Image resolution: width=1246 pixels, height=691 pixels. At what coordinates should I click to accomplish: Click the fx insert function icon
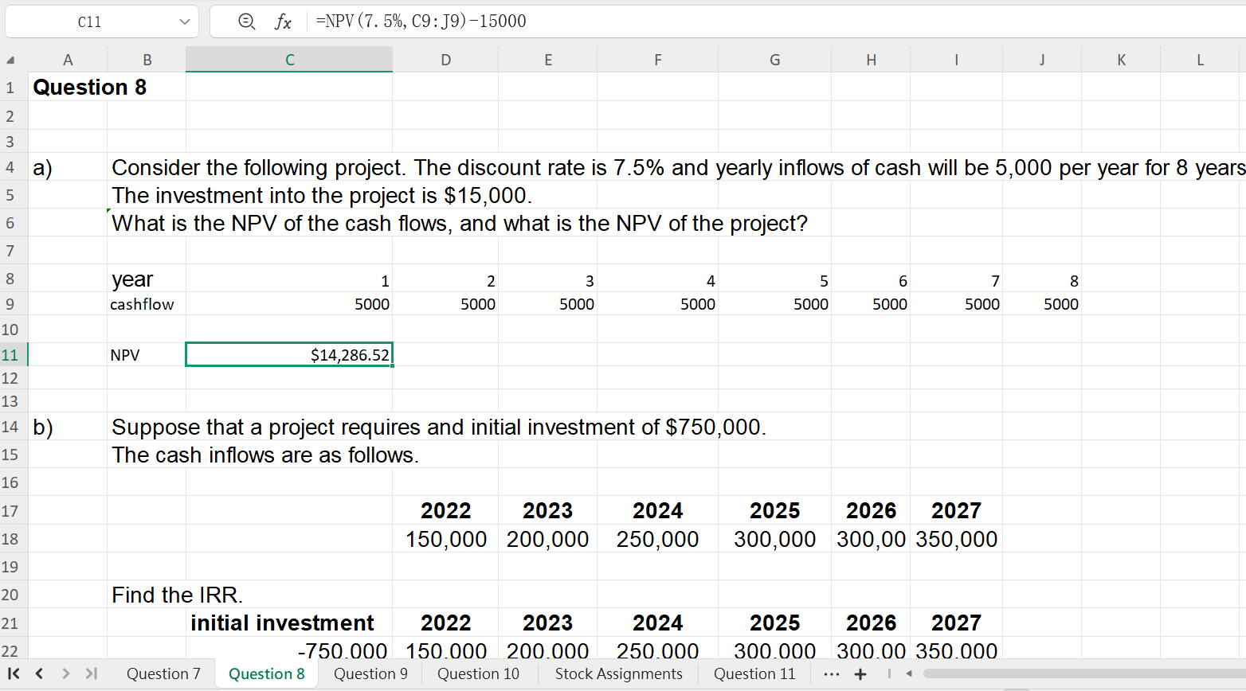[283, 21]
